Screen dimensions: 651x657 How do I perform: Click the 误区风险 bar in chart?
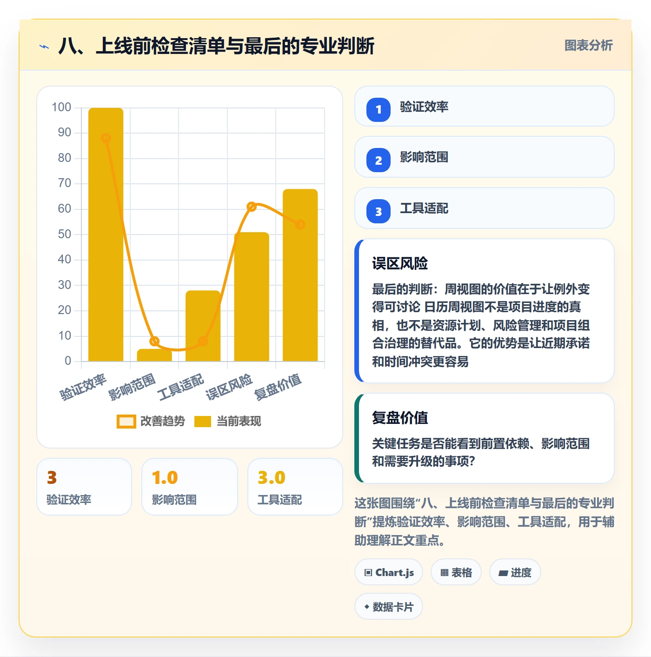pyautogui.click(x=252, y=296)
